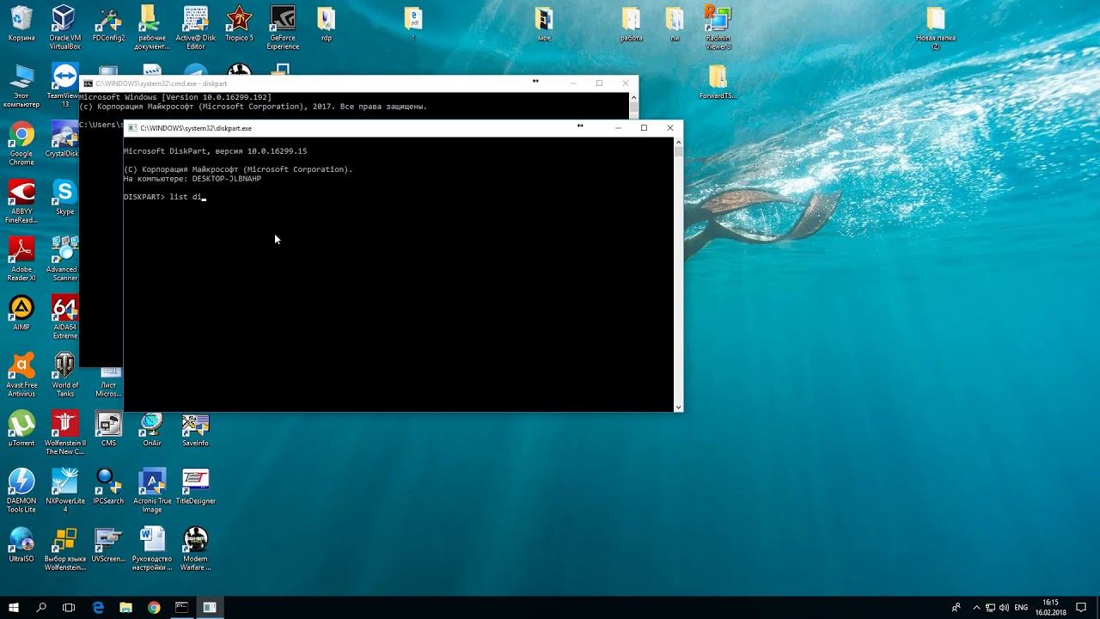This screenshot has width=1100, height=619.
Task: Open the Action Center notifications
Action: point(1081,608)
